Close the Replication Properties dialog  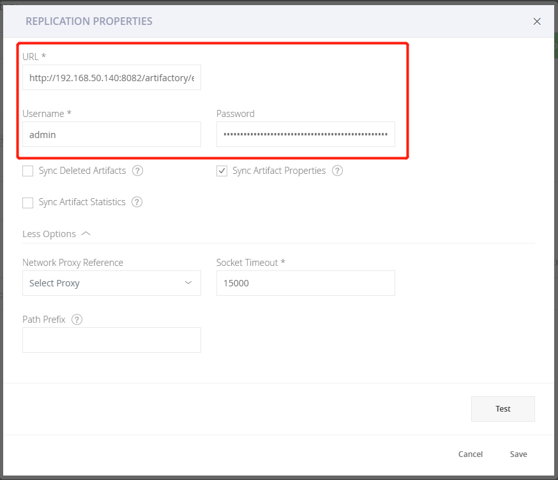tap(537, 21)
